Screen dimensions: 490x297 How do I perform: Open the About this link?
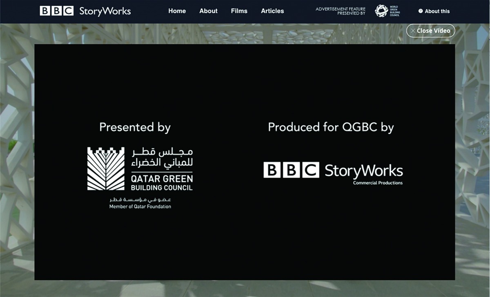pos(437,11)
